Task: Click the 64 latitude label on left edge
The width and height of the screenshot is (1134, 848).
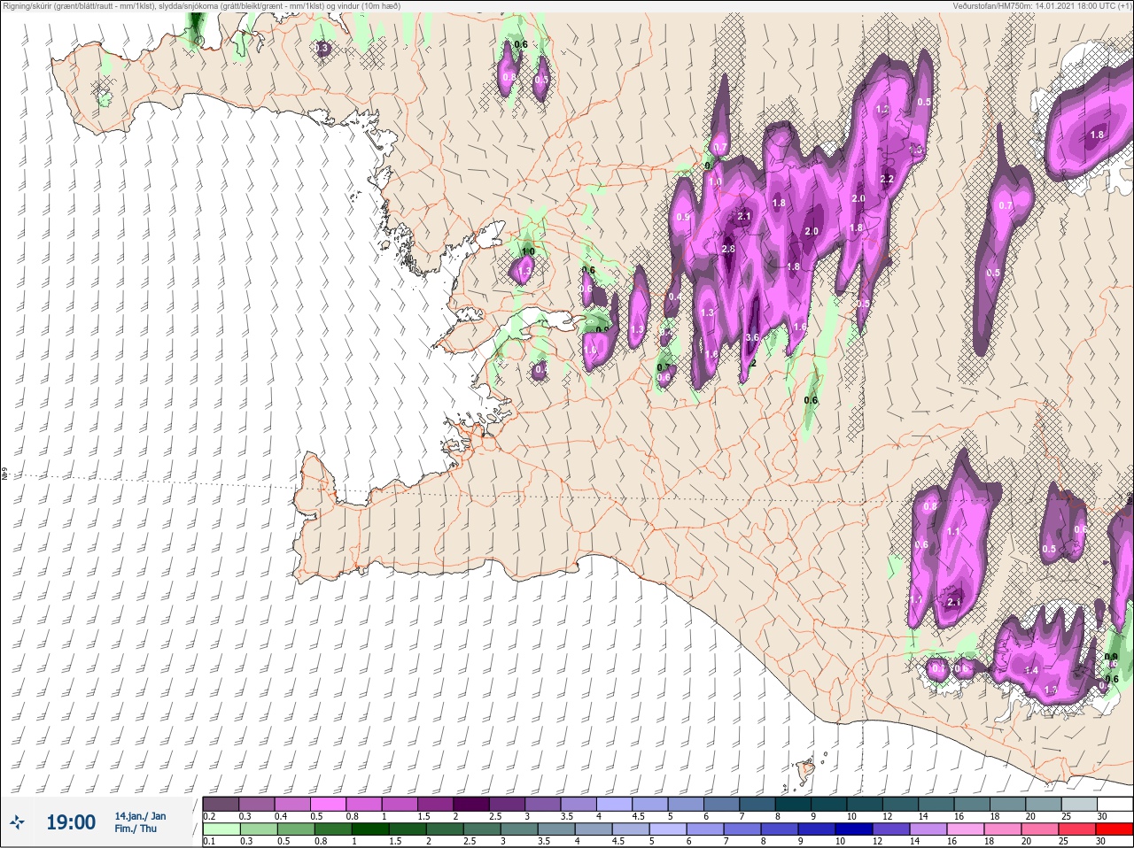Action: [x=4, y=475]
